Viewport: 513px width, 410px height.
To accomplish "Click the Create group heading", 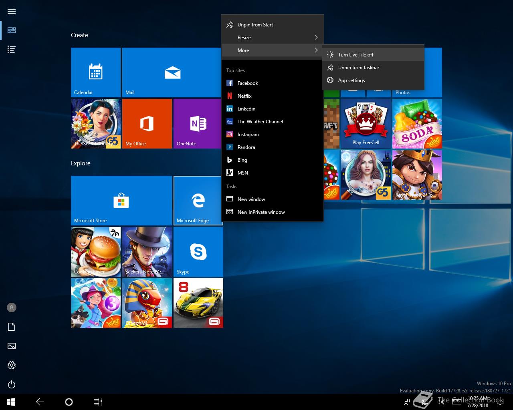I will (x=79, y=35).
